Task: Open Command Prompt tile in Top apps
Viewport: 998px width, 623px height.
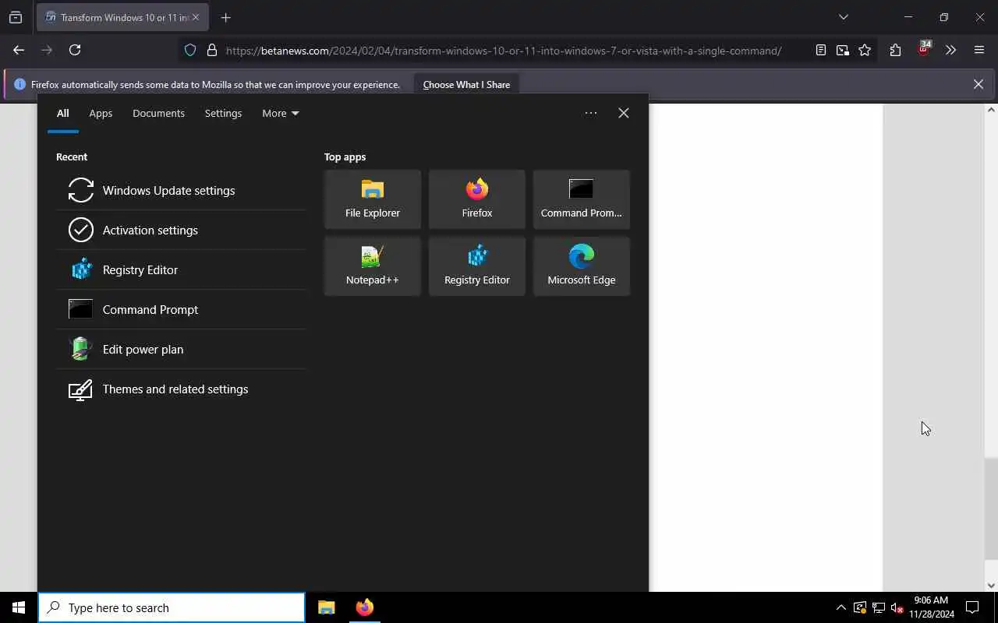Action: [582, 199]
